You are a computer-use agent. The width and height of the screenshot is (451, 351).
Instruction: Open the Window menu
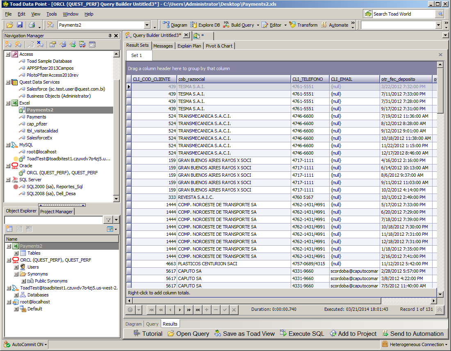point(71,14)
